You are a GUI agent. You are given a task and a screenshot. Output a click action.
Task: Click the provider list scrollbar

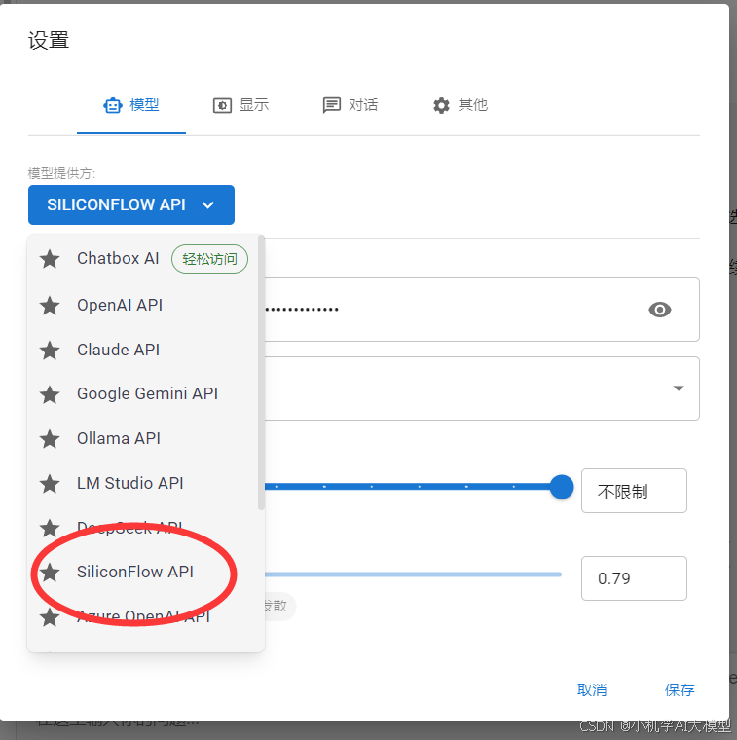[x=261, y=373]
